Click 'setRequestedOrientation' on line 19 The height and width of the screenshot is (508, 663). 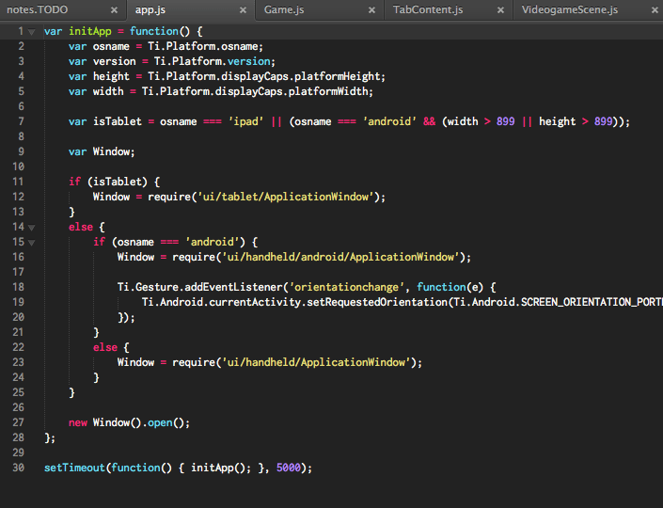[x=377, y=302]
